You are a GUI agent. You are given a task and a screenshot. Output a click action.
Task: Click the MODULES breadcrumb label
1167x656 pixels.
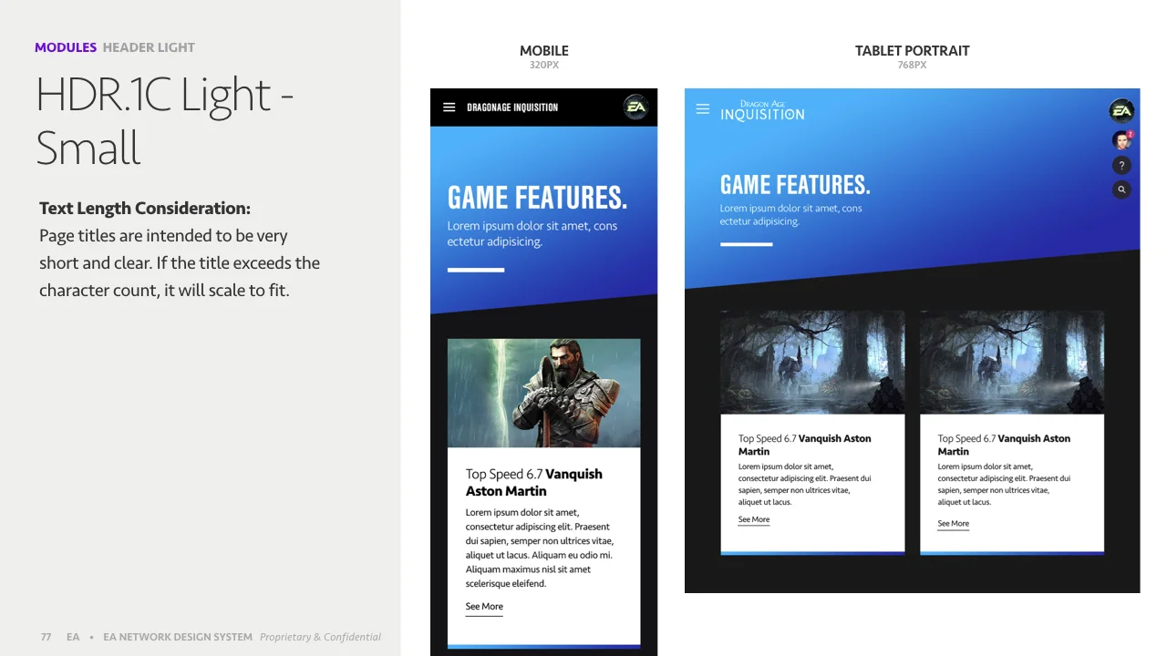[x=66, y=47]
